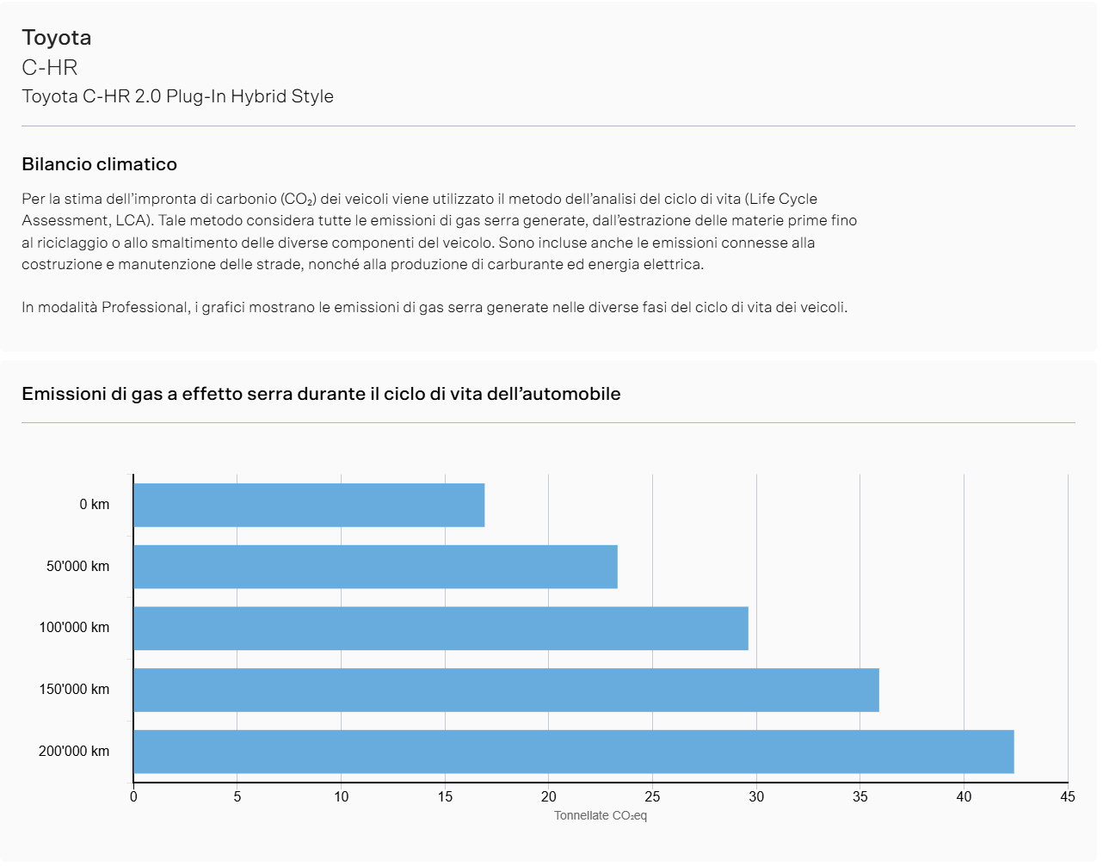This screenshot has width=1103, height=866.
Task: Select the '50'000 km' axis label
Action: [78, 567]
